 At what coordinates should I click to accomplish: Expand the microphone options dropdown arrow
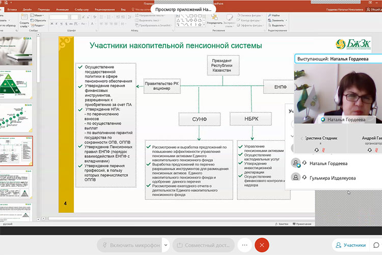tap(165, 245)
